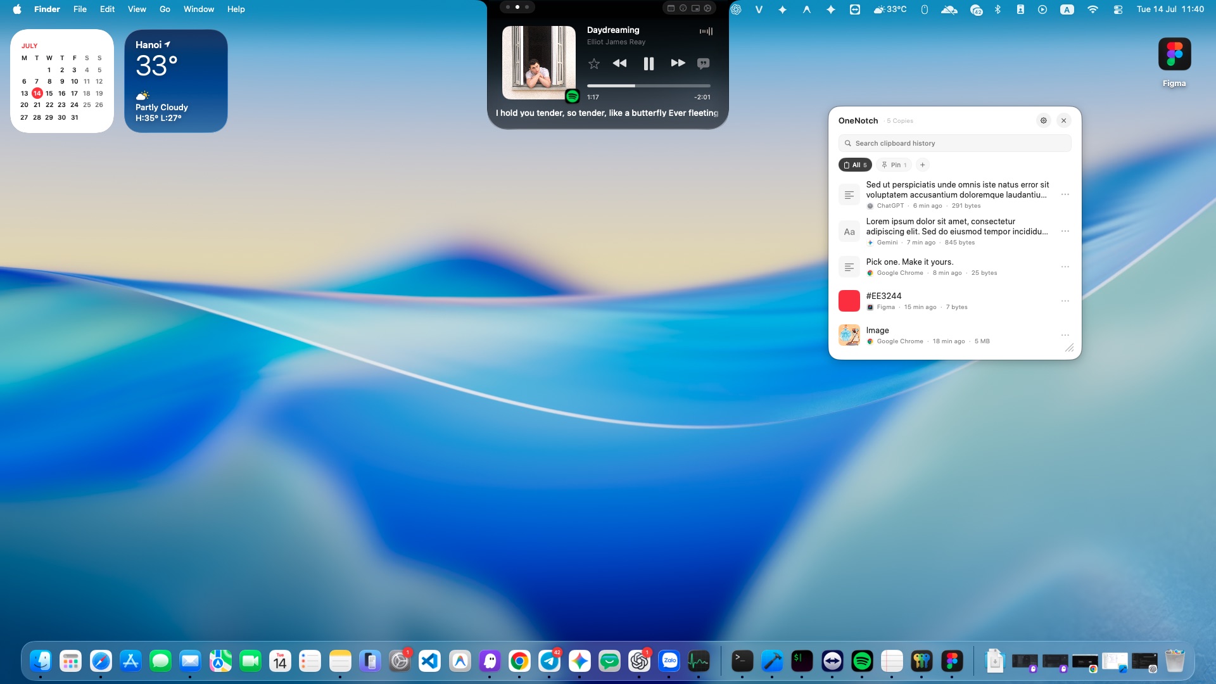Click the ChatGPT menu bar icon
1216x684 pixels.
736,9
